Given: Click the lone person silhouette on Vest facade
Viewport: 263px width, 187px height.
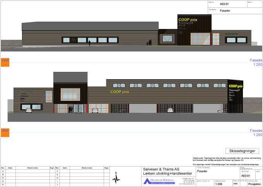Looking at the screenshot, I should pos(89,43).
